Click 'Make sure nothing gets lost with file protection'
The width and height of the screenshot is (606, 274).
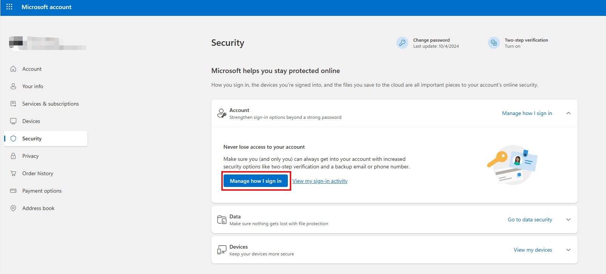[x=279, y=224]
